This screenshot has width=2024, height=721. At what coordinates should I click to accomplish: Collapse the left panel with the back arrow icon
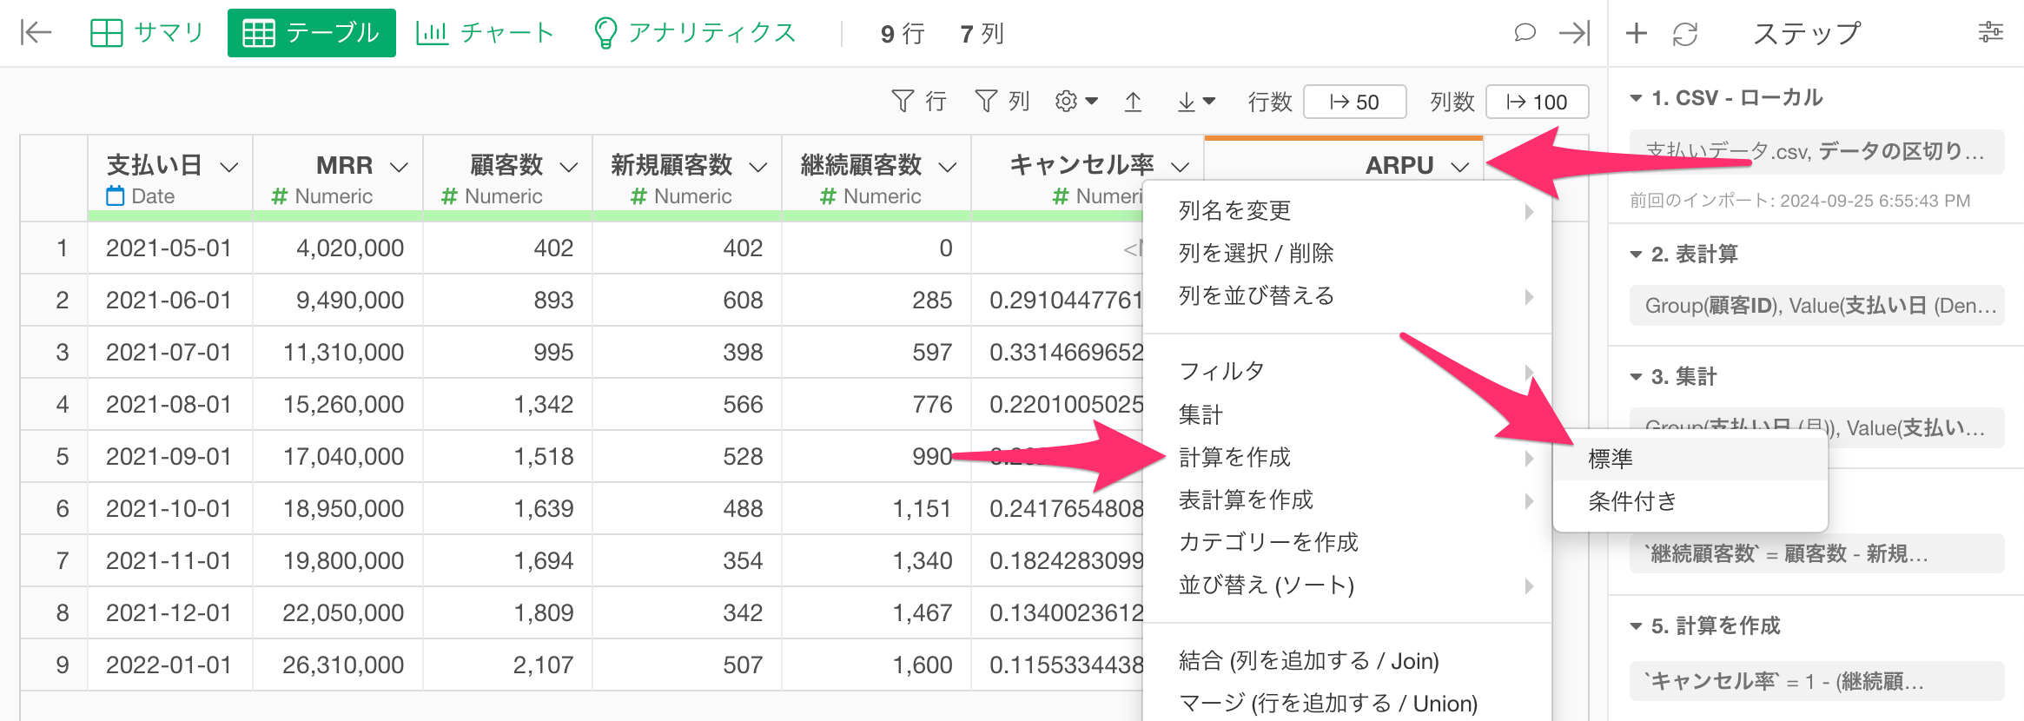pos(36,33)
